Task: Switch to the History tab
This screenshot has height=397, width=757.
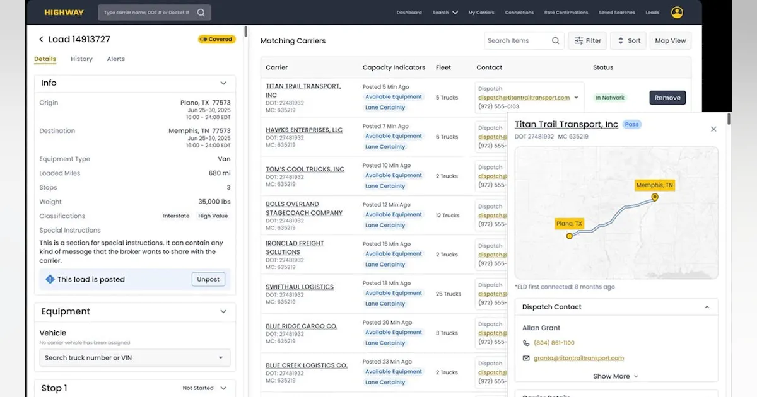Action: point(81,59)
